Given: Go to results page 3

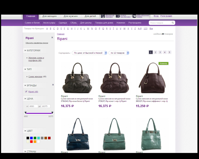Looking at the screenshot, I should tap(160, 52).
